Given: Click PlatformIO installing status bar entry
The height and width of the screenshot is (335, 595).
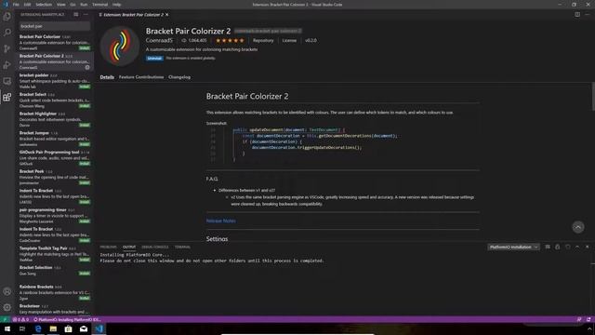Looking at the screenshot, I should (67, 319).
